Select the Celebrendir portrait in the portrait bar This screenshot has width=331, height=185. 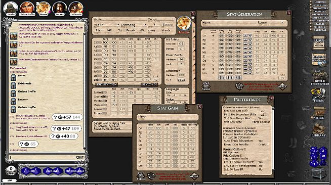tap(76, 9)
